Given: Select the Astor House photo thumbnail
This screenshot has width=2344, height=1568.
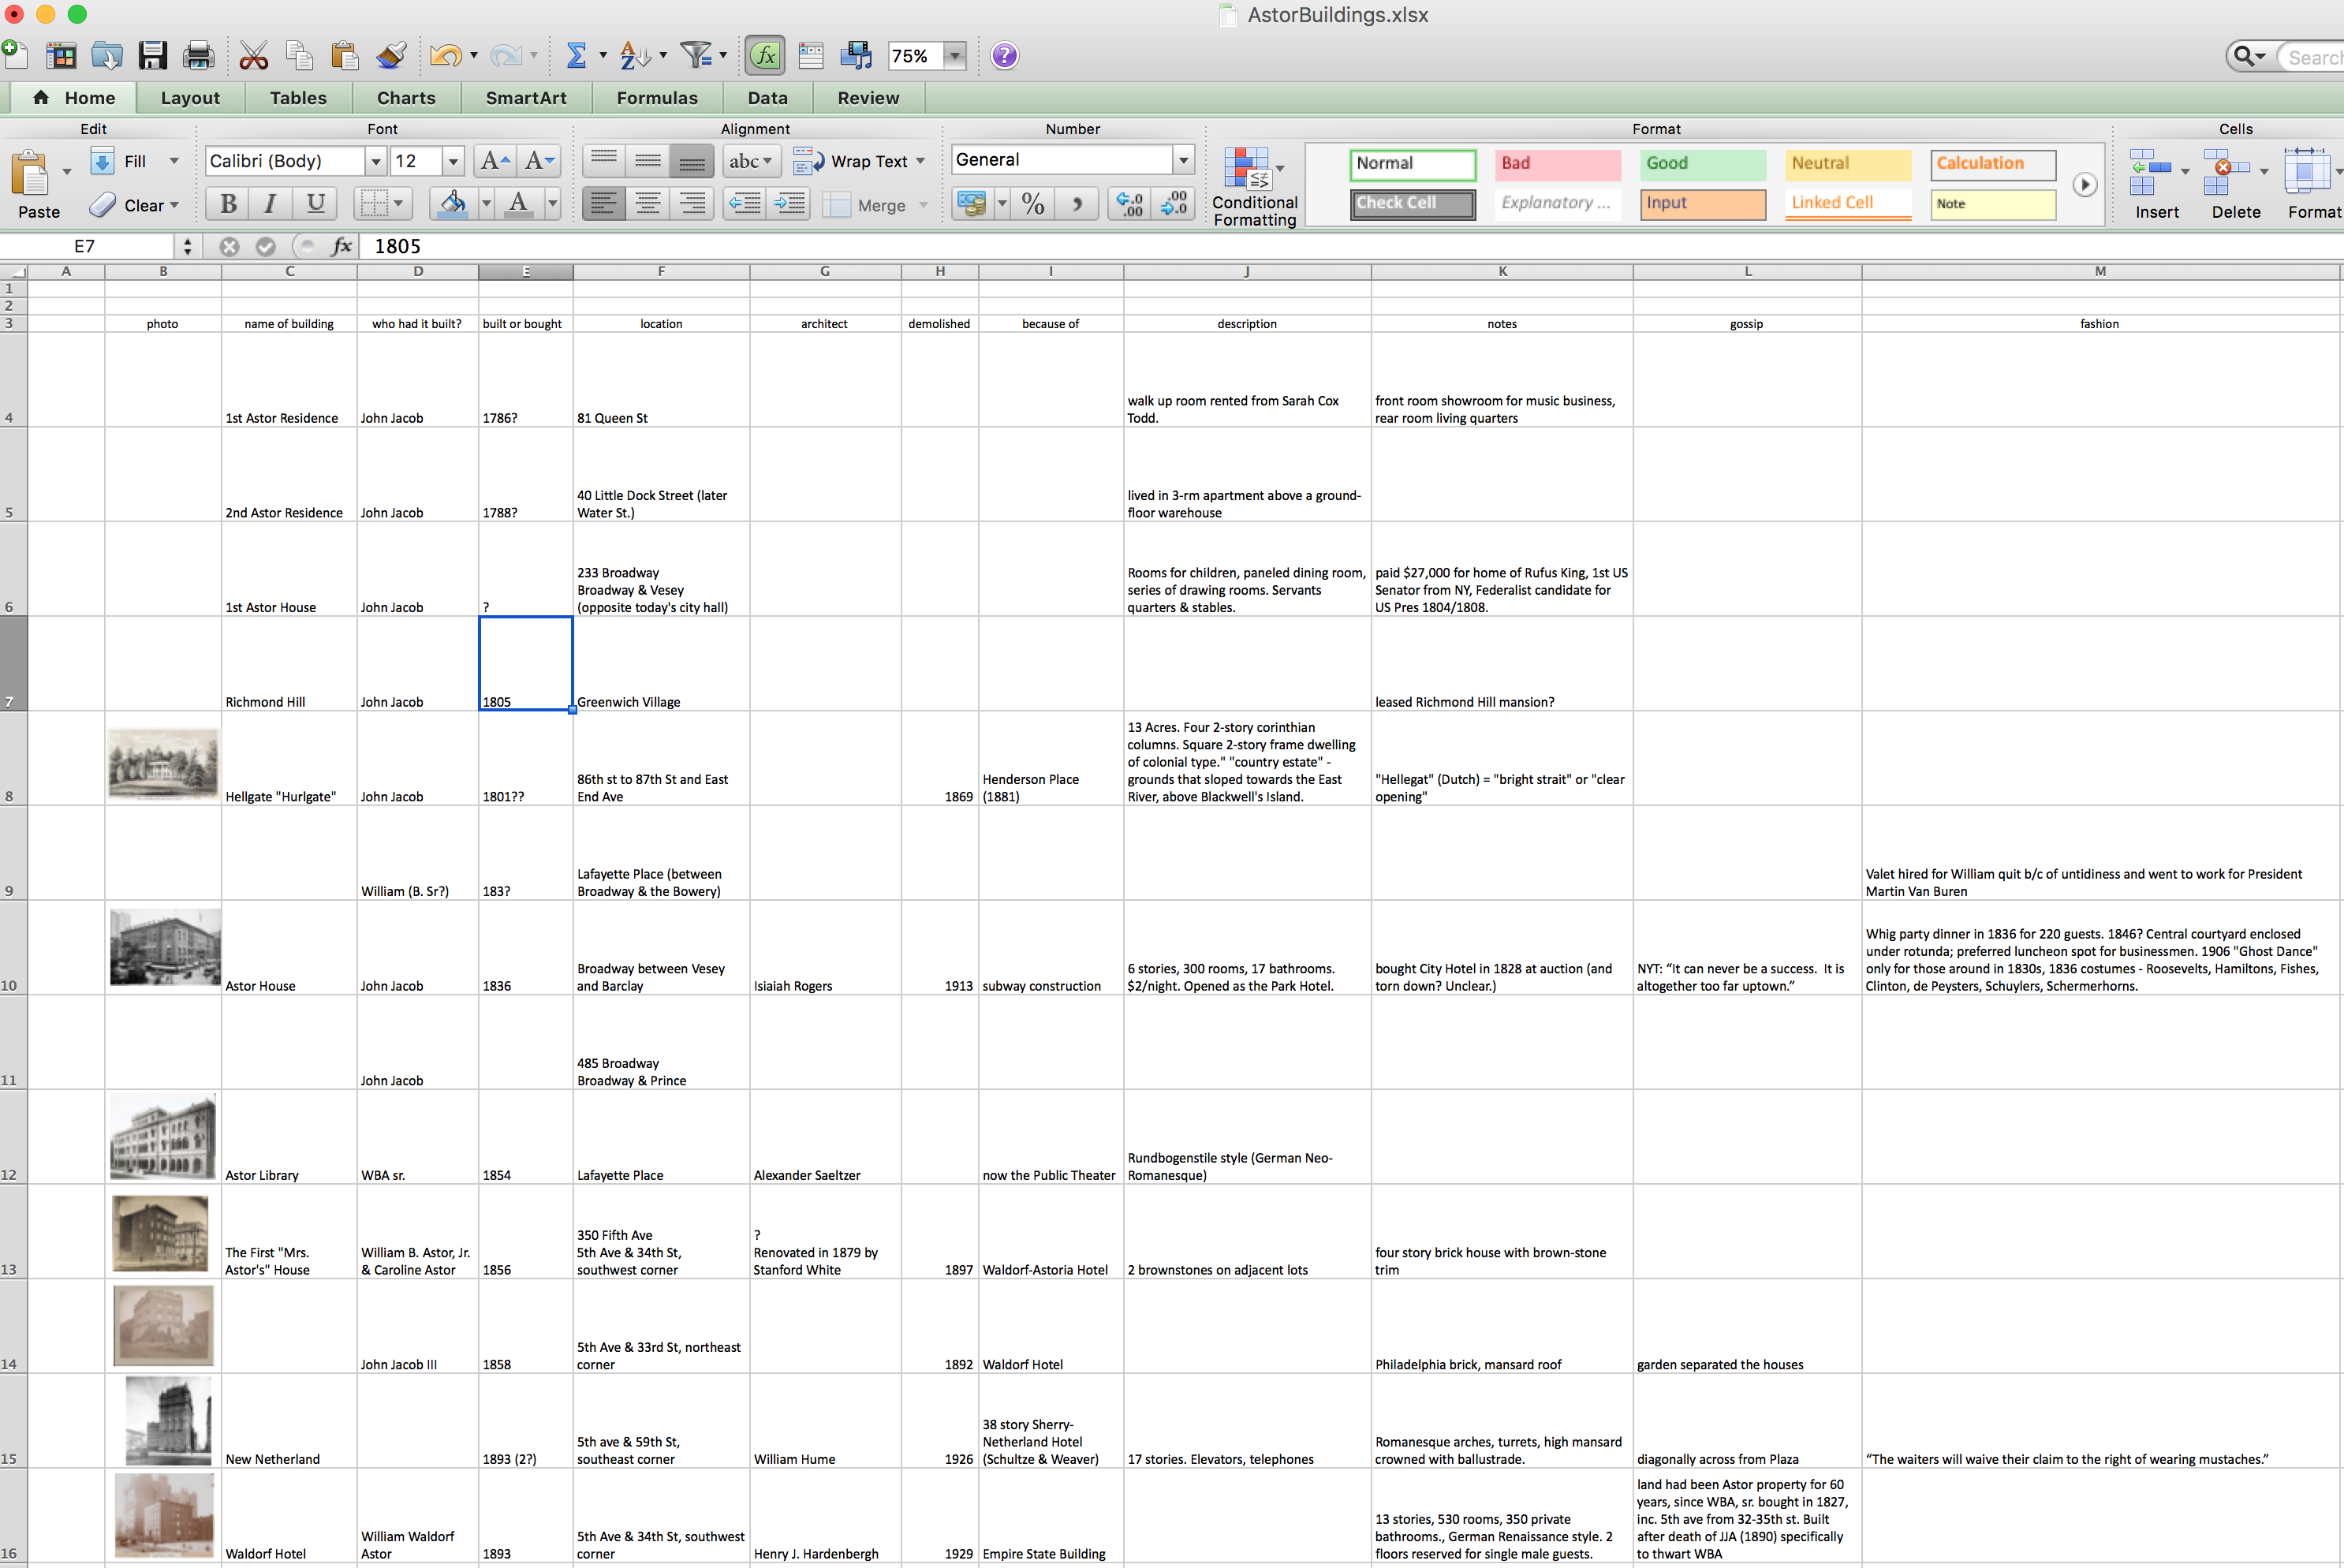Looking at the screenshot, I should (x=165, y=947).
